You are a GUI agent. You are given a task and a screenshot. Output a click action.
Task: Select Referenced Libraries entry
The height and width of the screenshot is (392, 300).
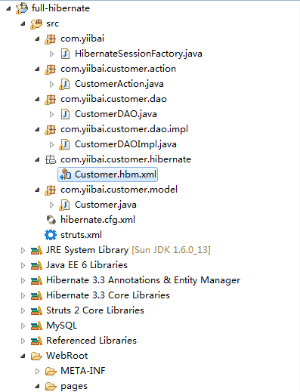point(91,341)
